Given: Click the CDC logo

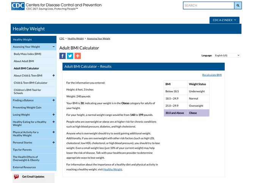Looking at the screenshot, I should tap(18, 6).
